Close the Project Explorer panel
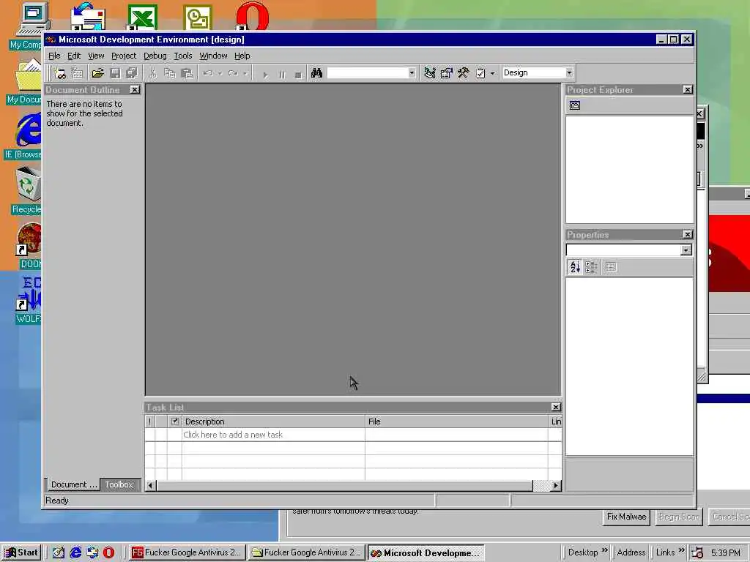This screenshot has height=562, width=750. click(687, 90)
